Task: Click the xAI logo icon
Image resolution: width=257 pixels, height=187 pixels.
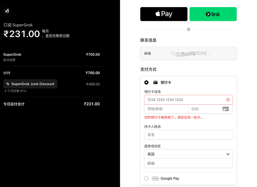Action: (x=7, y=11)
